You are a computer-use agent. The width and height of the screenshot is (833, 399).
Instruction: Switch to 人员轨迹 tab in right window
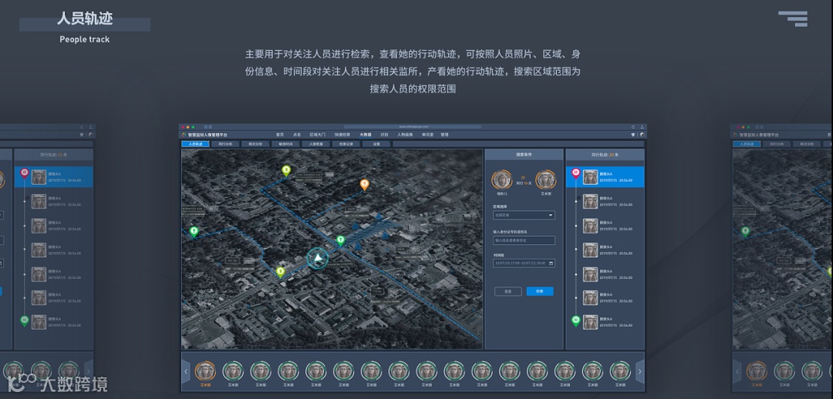[x=747, y=144]
